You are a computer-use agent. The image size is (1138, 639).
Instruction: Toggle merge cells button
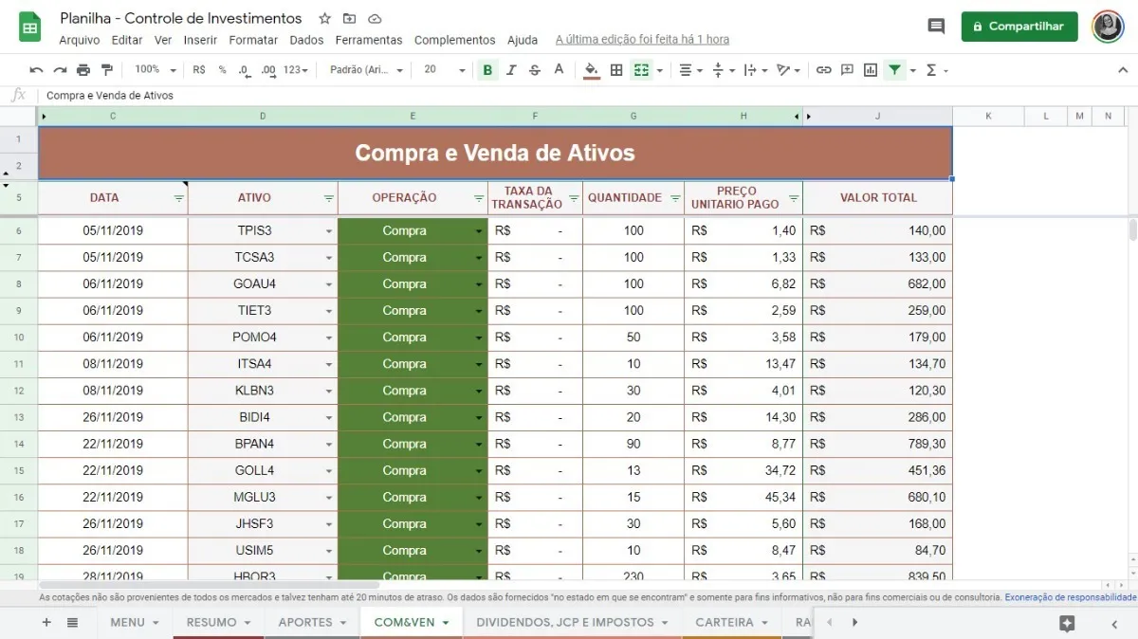641,70
